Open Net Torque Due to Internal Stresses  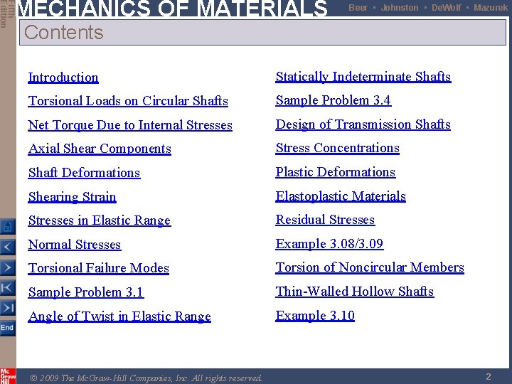click(x=130, y=125)
